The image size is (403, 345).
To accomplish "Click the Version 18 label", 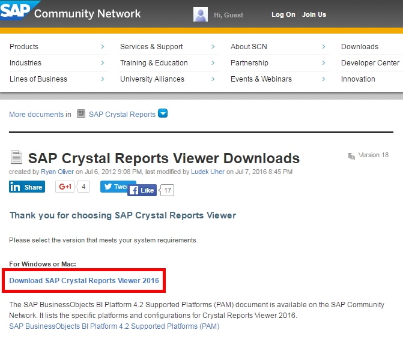I will pos(374,155).
